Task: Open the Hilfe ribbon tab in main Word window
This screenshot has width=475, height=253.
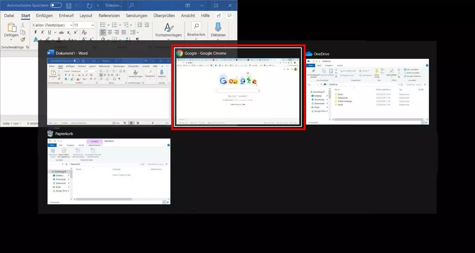Action: tap(205, 16)
